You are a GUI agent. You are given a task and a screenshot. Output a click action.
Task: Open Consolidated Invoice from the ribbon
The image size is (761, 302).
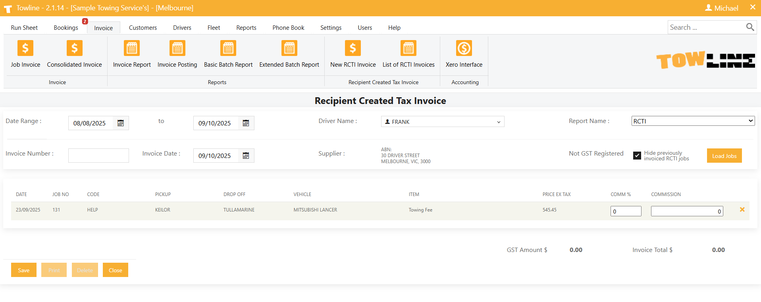point(74,54)
